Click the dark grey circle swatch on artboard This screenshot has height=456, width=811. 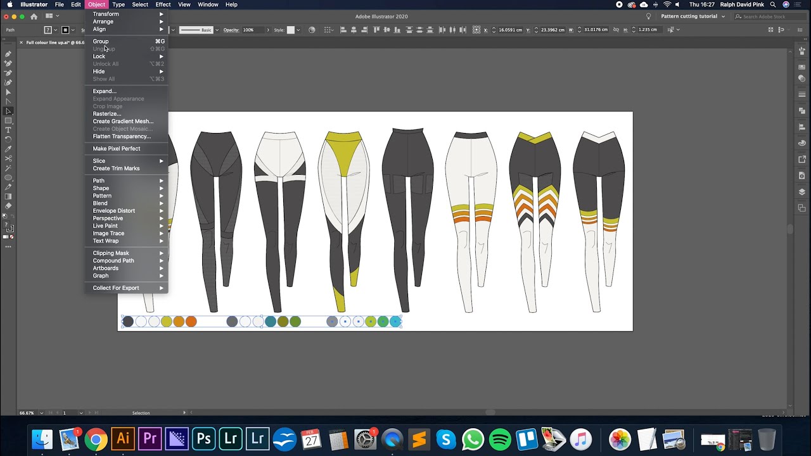click(128, 322)
